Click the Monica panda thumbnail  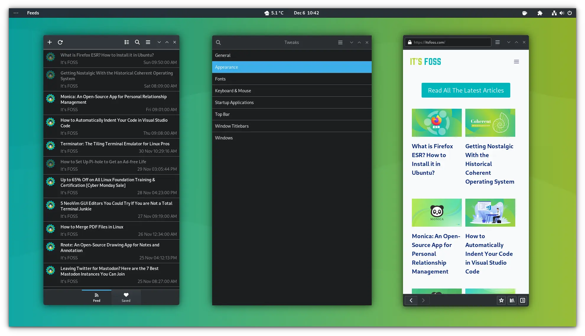tap(437, 213)
